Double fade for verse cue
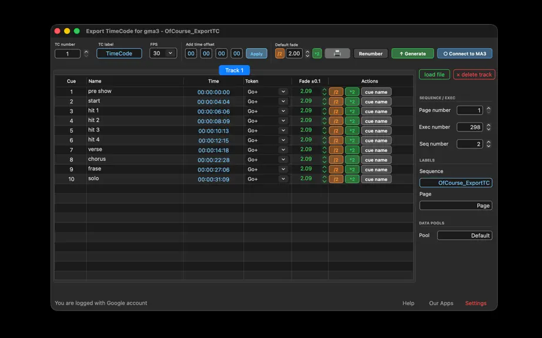This screenshot has width=542, height=338. (352, 150)
